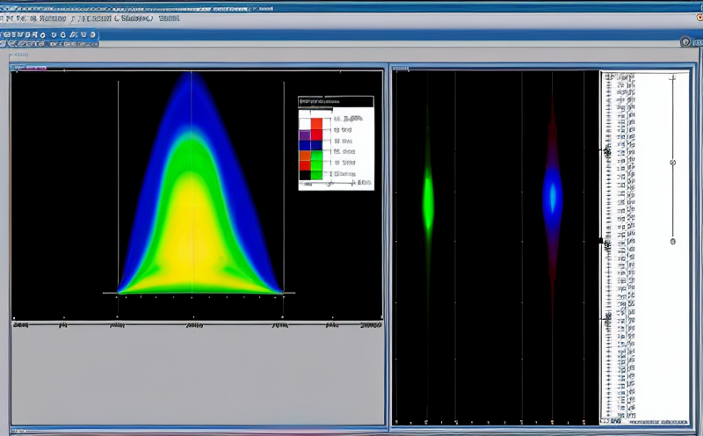Click the round button at toolbar's right end

(x=685, y=41)
